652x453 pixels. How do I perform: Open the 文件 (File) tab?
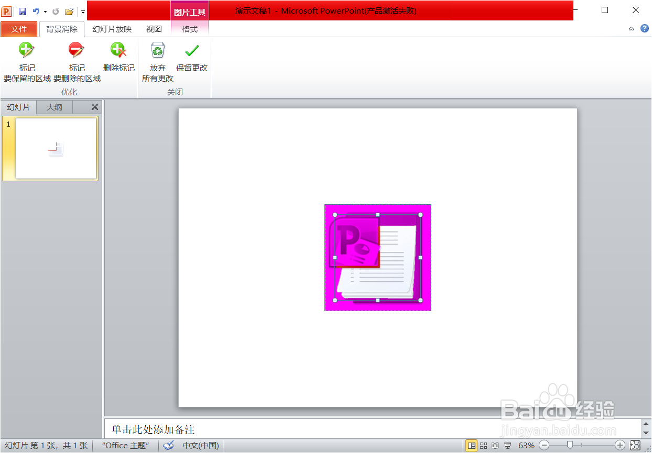(x=19, y=29)
